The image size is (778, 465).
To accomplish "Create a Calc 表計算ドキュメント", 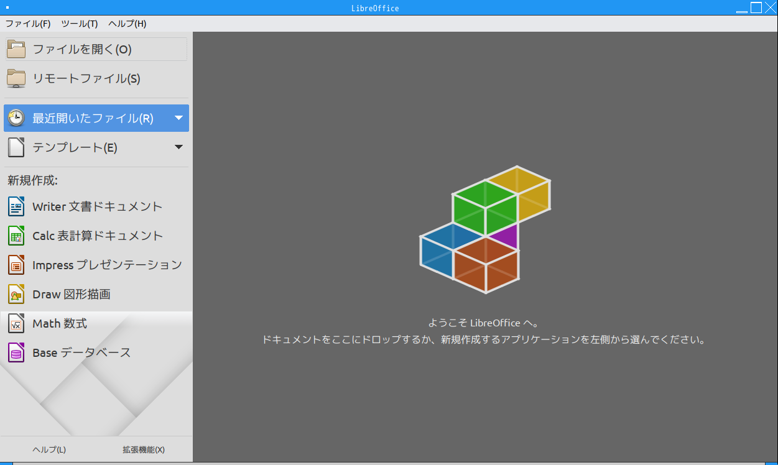I will 96,236.
